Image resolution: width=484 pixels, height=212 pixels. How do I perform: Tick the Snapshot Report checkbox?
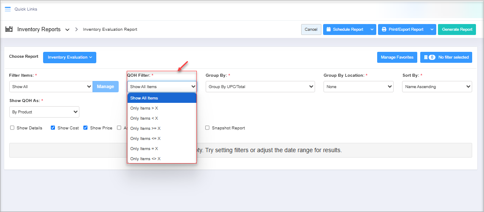coord(207,128)
